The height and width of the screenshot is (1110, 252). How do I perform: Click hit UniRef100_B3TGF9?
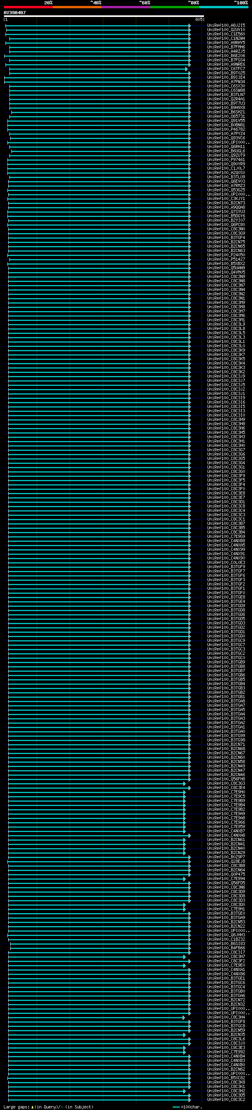226,567
